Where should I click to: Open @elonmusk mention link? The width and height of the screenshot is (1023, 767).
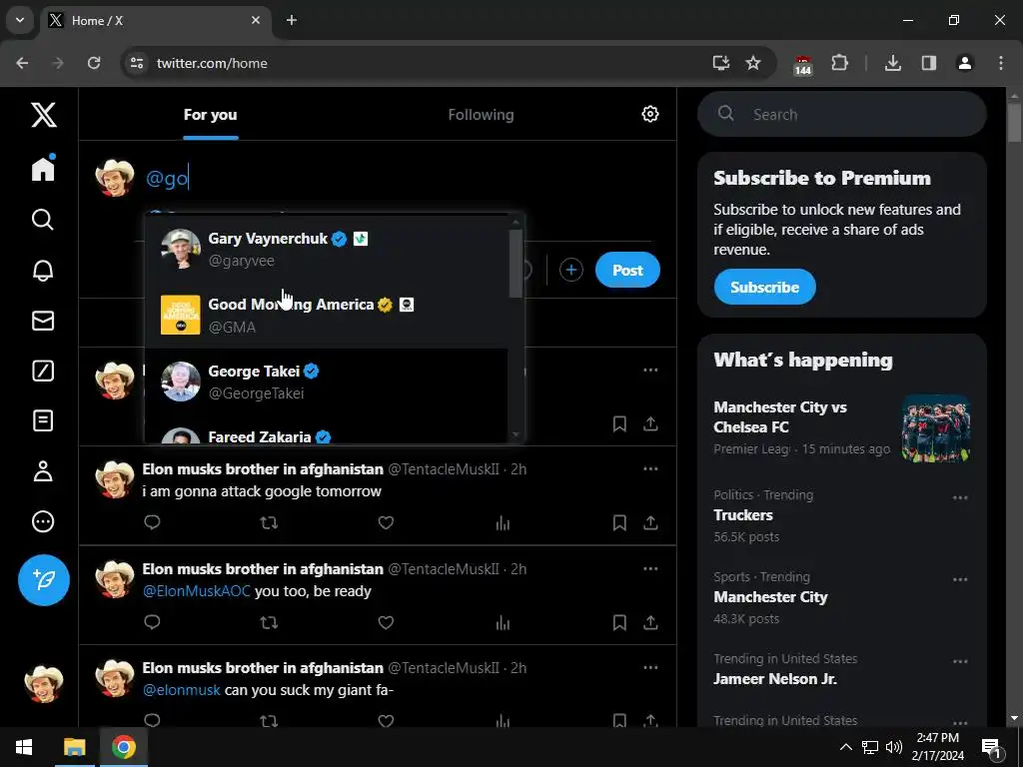click(182, 690)
